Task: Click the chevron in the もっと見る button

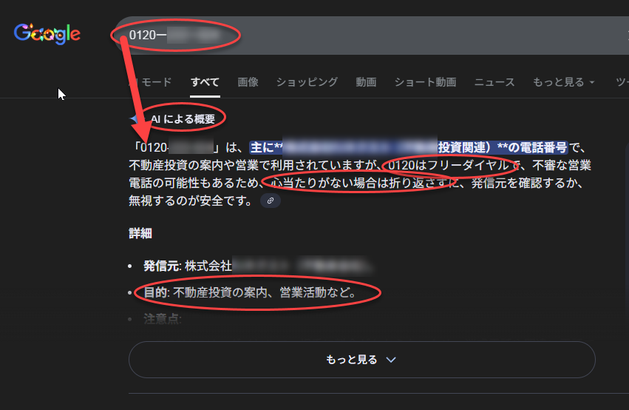Action: tap(392, 360)
